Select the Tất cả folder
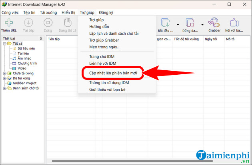Screen dimensions: 252x165 [x=17, y=44]
